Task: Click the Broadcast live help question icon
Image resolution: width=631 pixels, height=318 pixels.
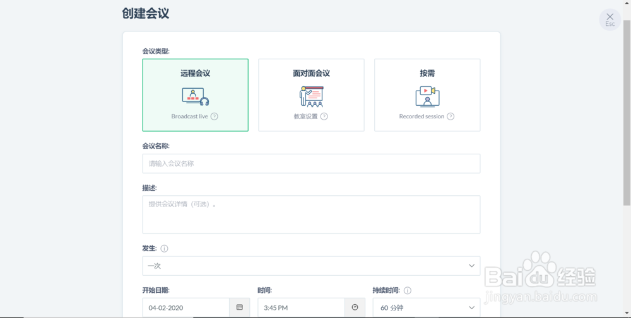Action: click(x=215, y=116)
